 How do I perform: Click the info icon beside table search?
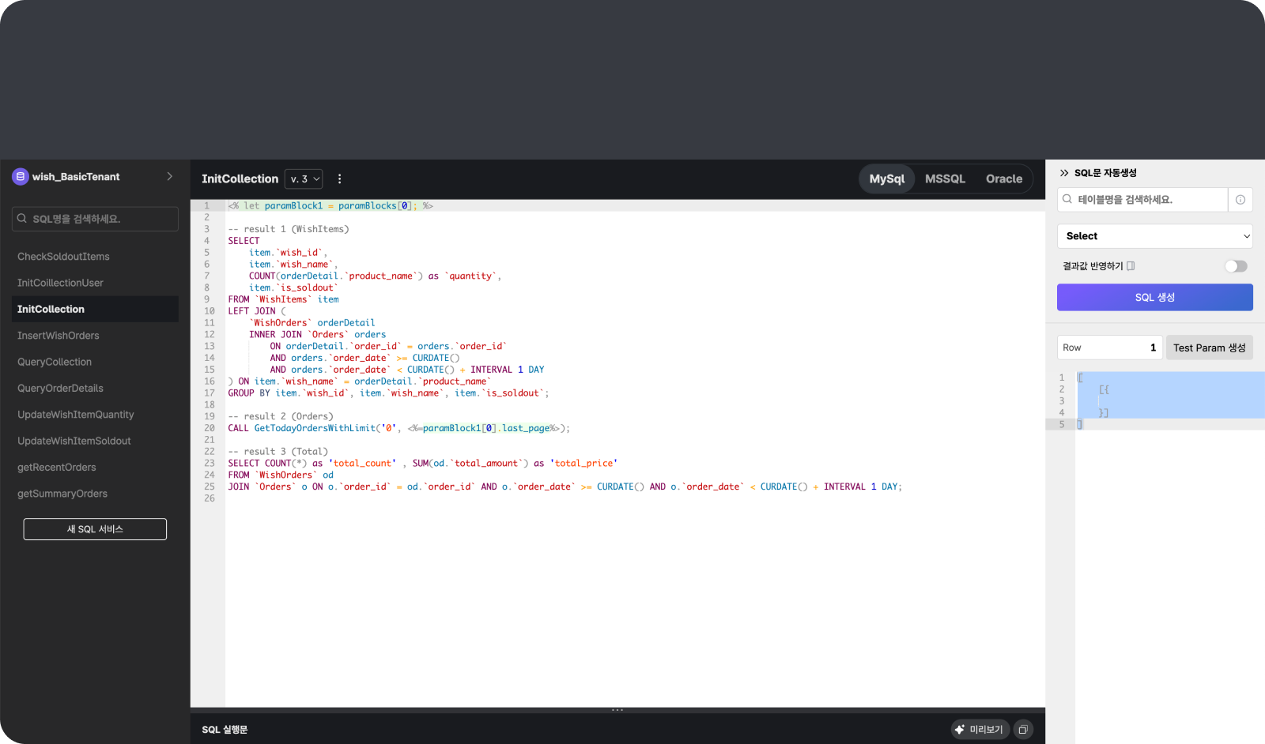1240,200
